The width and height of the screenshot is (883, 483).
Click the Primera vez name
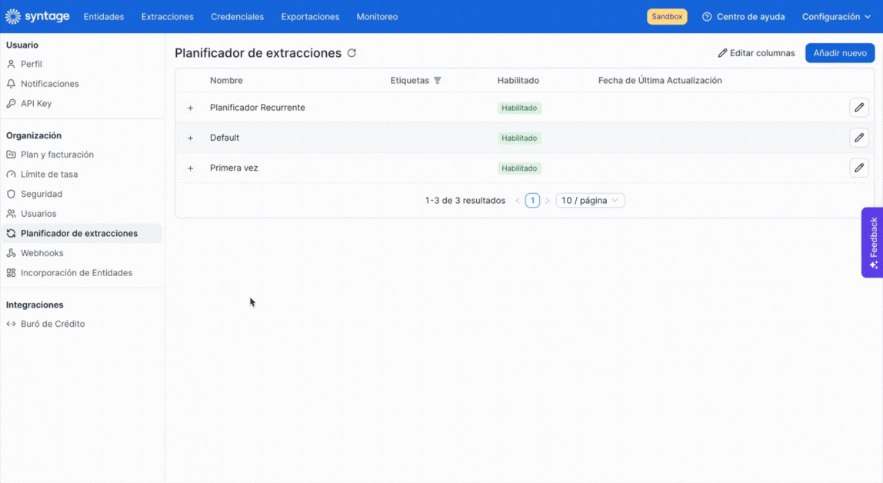(234, 168)
